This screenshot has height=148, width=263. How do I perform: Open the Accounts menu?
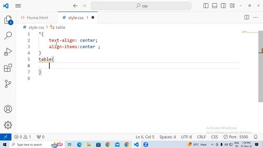tap(8, 109)
